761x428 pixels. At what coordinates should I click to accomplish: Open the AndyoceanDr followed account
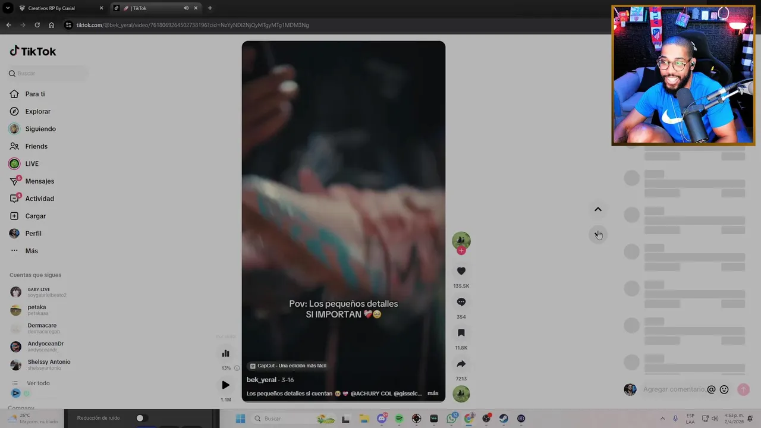[37, 347]
